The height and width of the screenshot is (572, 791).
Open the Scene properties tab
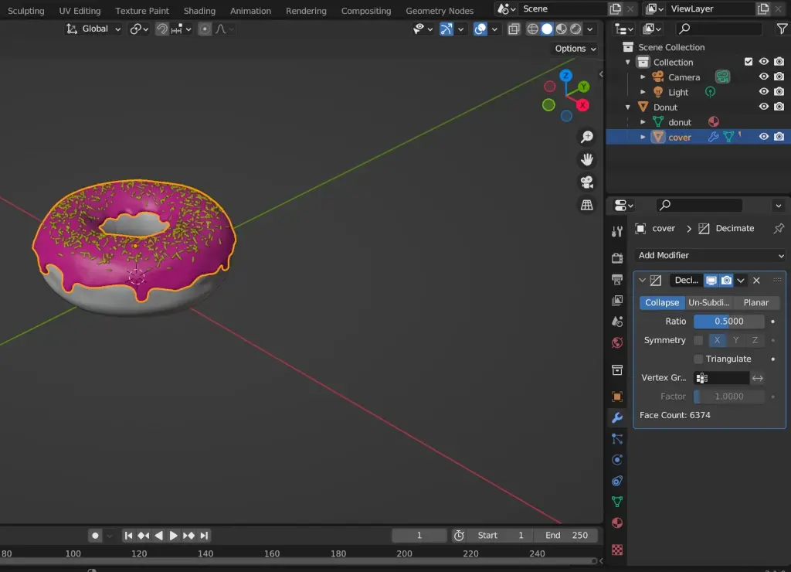pos(617,322)
